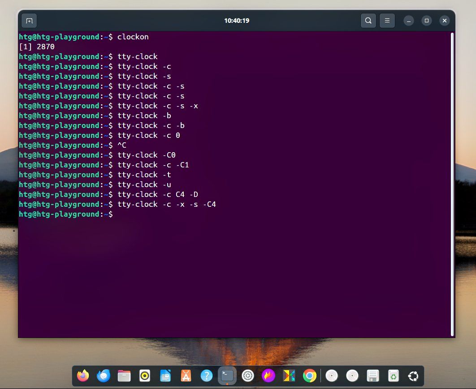
Task: Maximize the terminal window
Action: 427,21
